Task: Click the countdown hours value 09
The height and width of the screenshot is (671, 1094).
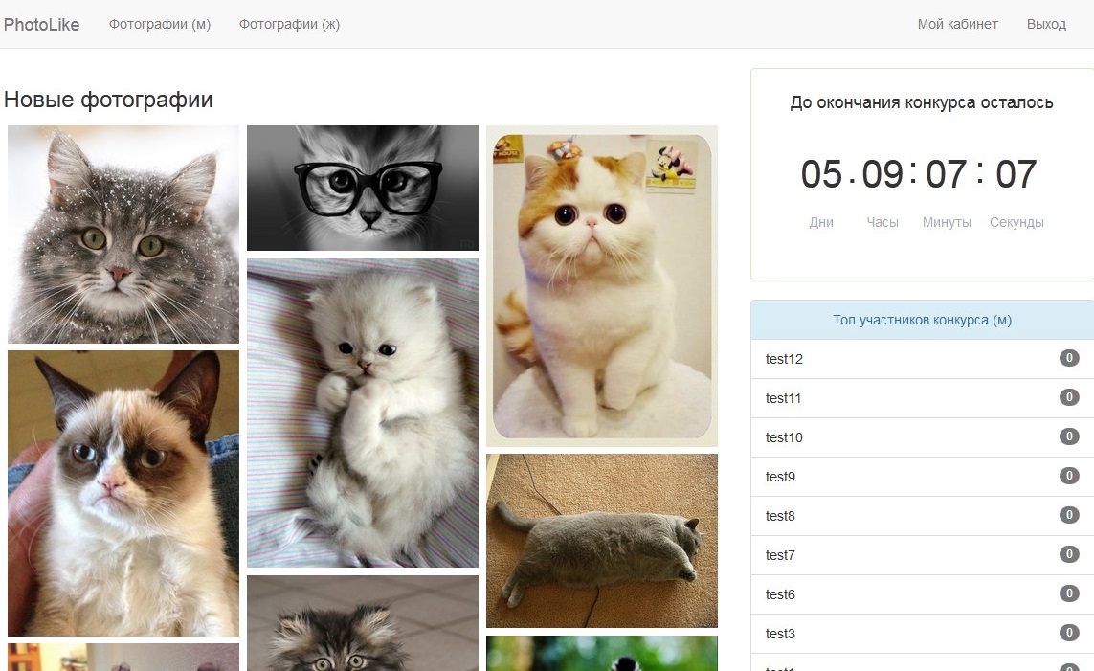Action: [x=882, y=174]
